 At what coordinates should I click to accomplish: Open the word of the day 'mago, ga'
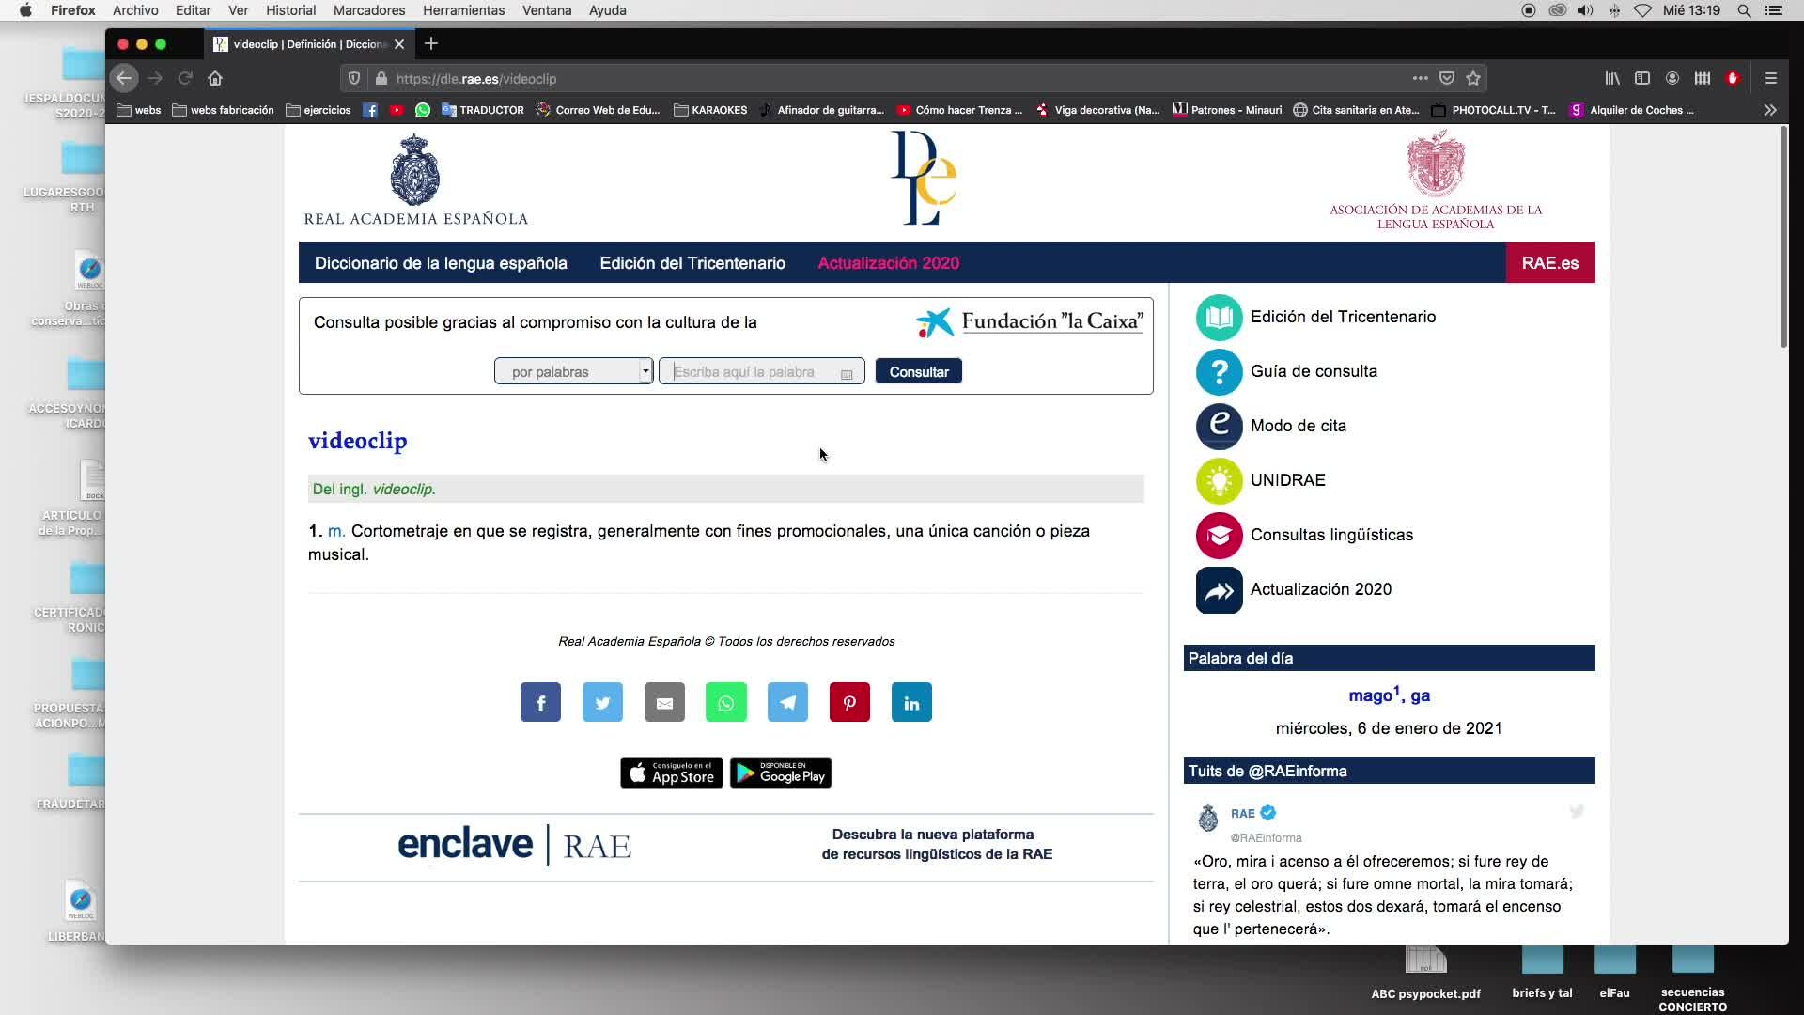1389,696
